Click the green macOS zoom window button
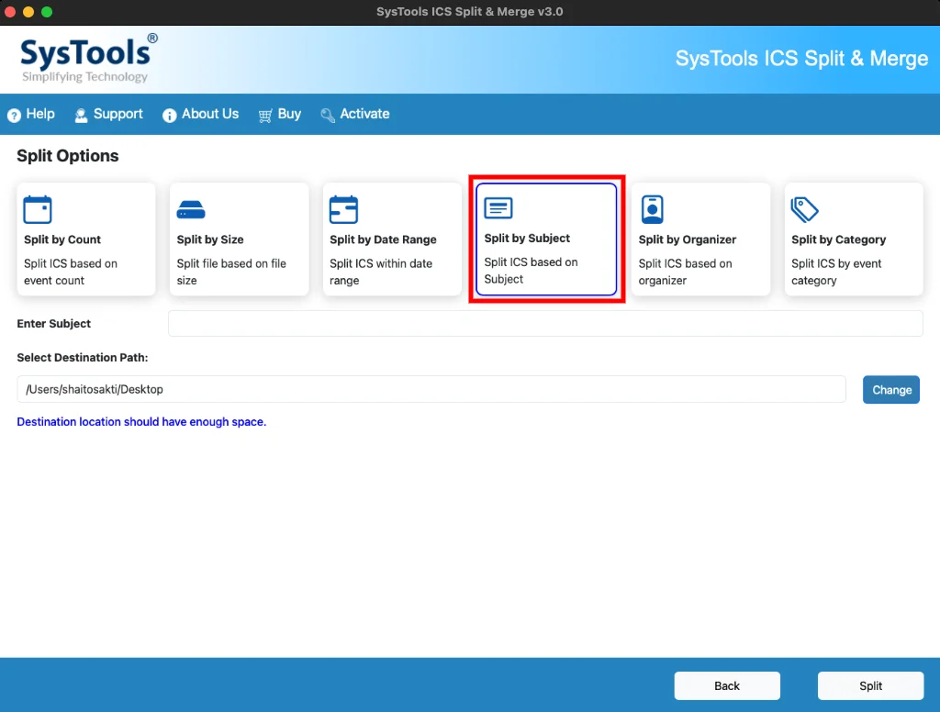The width and height of the screenshot is (940, 712). tap(47, 12)
